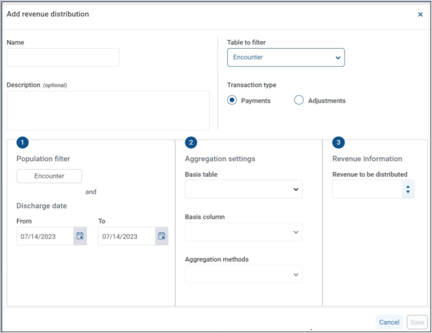This screenshot has height=333, width=432.
Task: Click the Cancel button
Action: tap(389, 323)
